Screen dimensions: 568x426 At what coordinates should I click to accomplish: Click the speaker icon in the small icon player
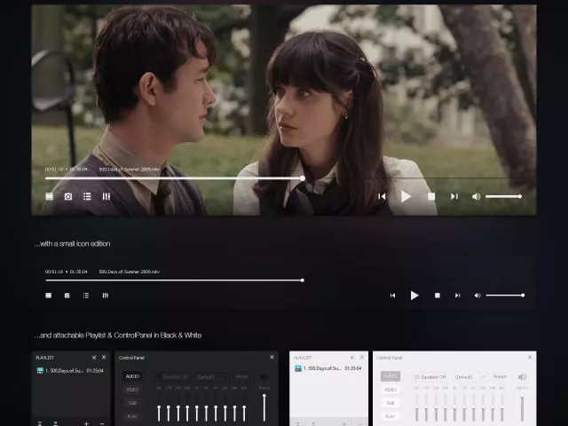click(x=477, y=296)
